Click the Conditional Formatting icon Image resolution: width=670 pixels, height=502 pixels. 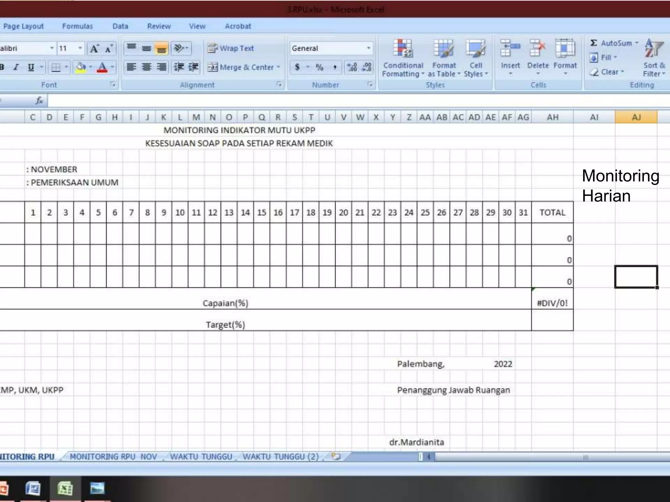click(x=403, y=49)
